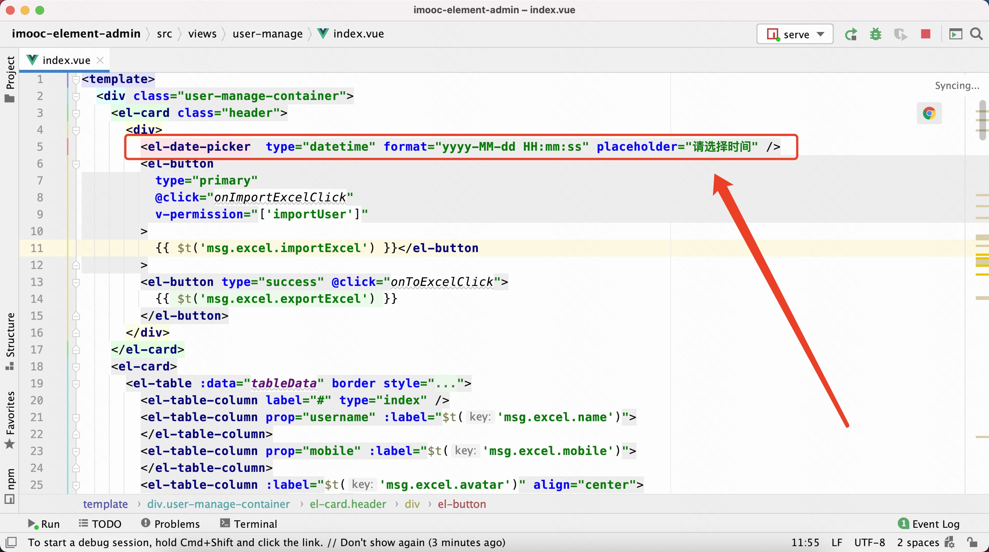Click el-card.header in code breadcrumb
The image size is (989, 552).
pos(348,504)
